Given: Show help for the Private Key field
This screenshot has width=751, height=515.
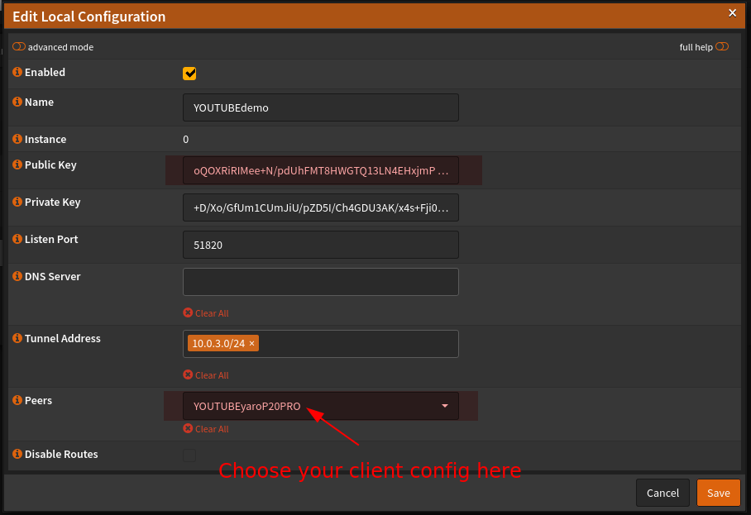Looking at the screenshot, I should (x=17, y=203).
